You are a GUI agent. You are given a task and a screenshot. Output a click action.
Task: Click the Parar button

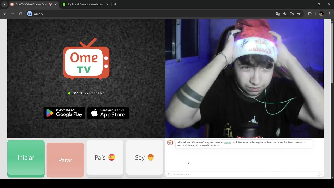click(65, 160)
